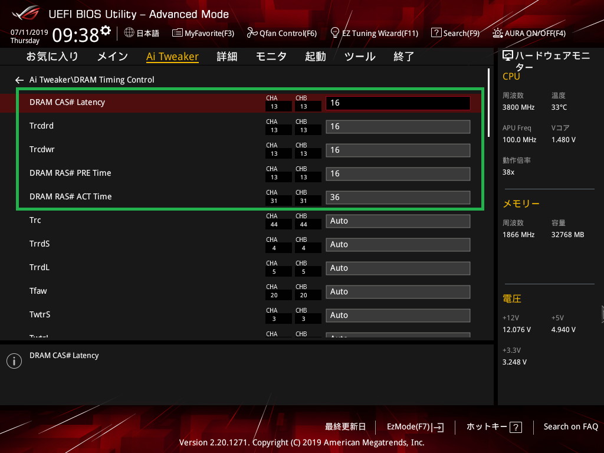Launch EZ Tuning Wizard(F11)
The width and height of the screenshot is (604, 453).
tap(375, 33)
